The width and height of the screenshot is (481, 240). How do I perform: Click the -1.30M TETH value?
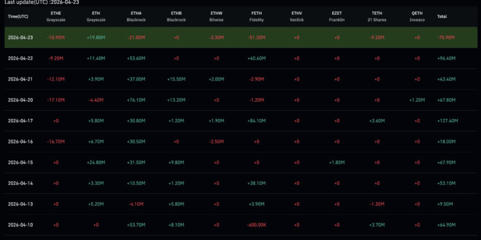(x=377, y=204)
